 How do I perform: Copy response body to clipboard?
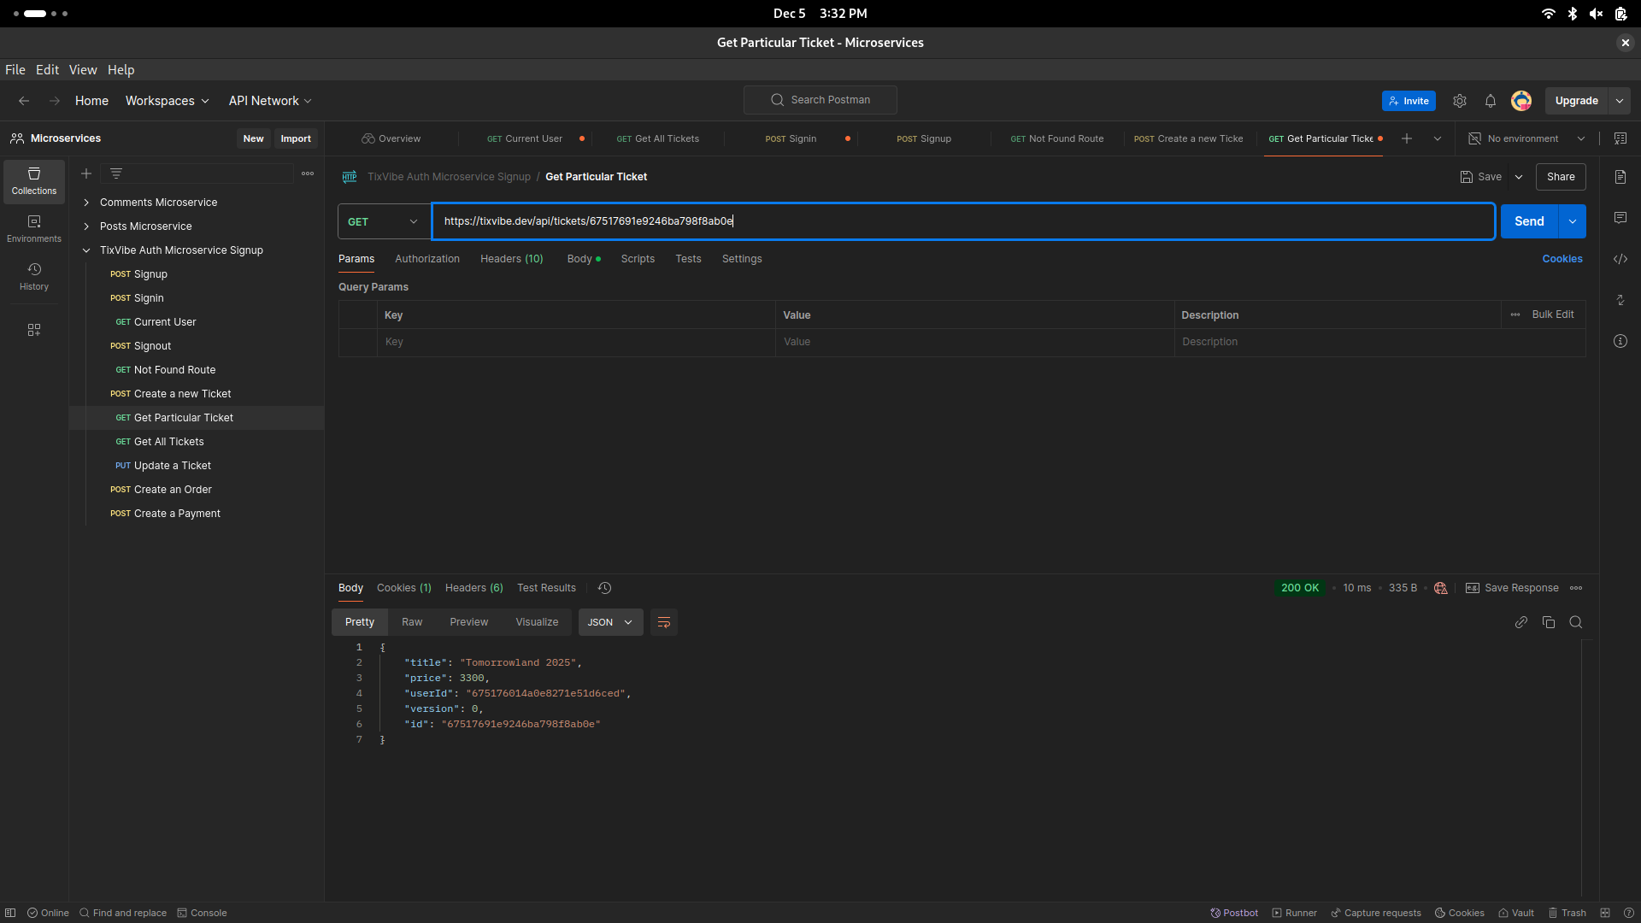tap(1549, 622)
